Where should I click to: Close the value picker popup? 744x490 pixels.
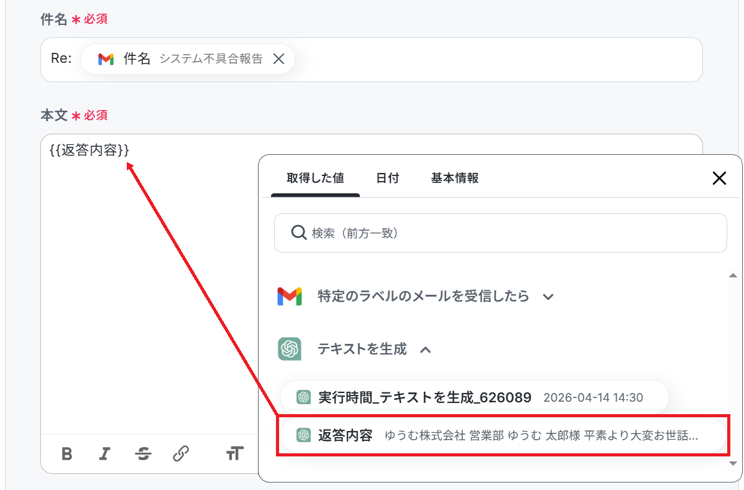coord(719,178)
